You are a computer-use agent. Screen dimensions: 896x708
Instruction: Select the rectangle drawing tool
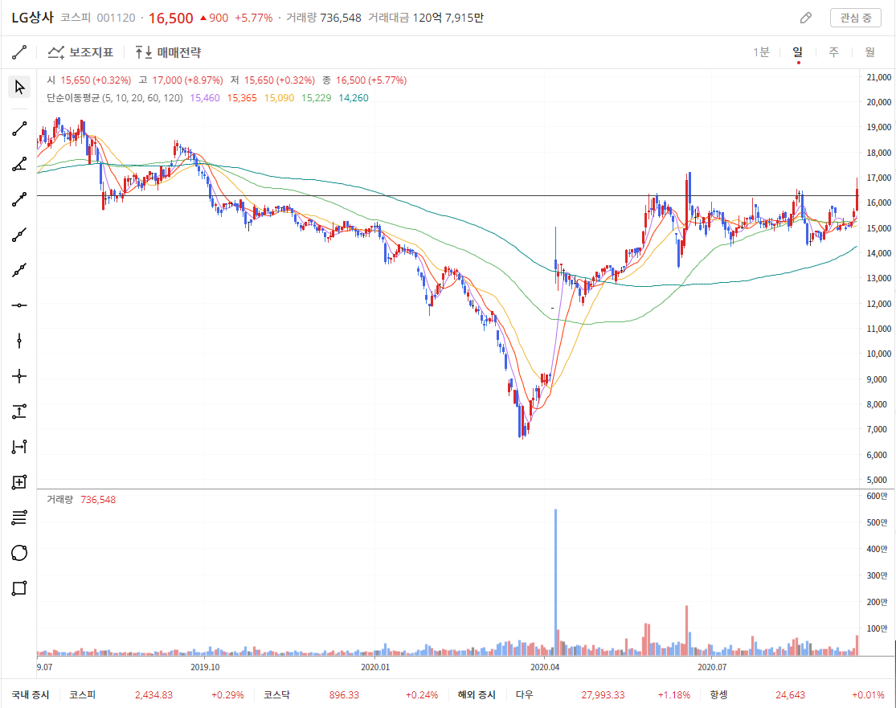click(x=19, y=588)
